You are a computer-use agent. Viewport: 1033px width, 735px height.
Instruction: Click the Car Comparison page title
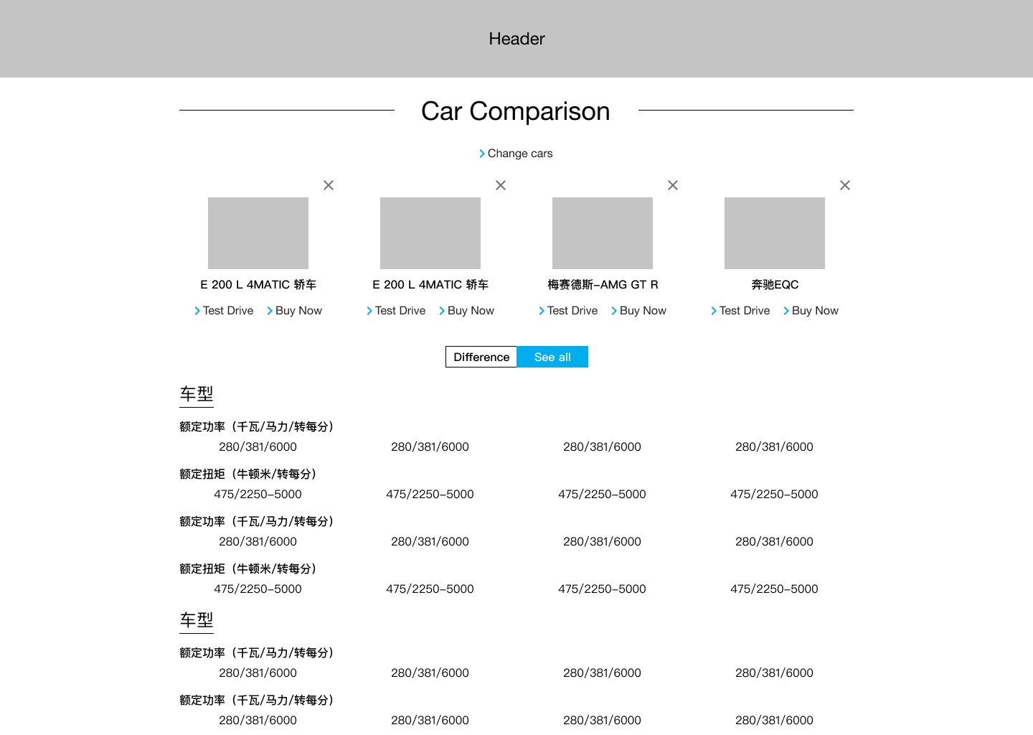click(x=516, y=111)
